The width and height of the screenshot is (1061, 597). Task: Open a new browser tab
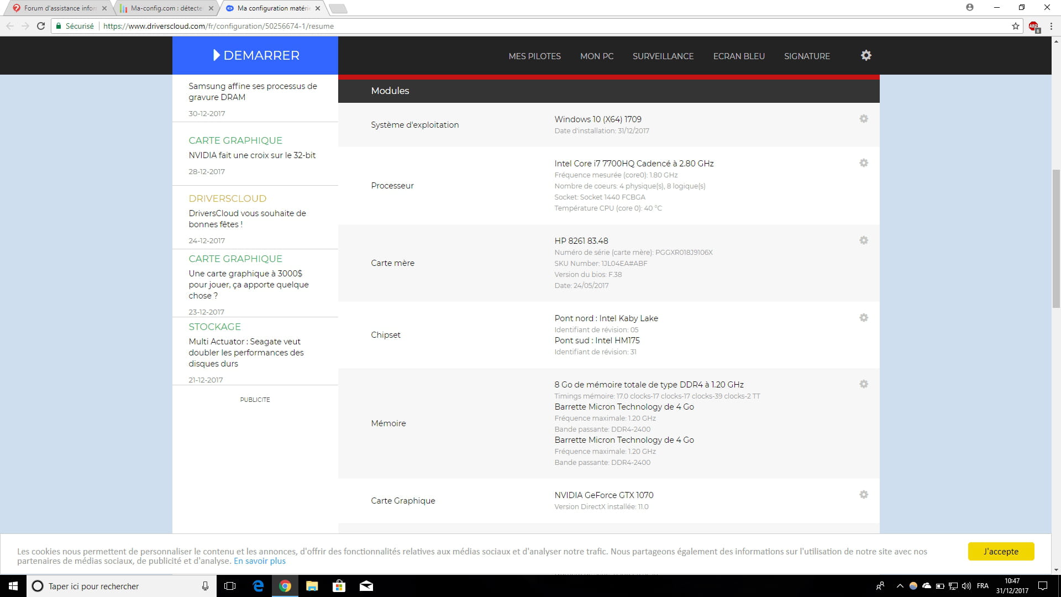pyautogui.click(x=338, y=8)
